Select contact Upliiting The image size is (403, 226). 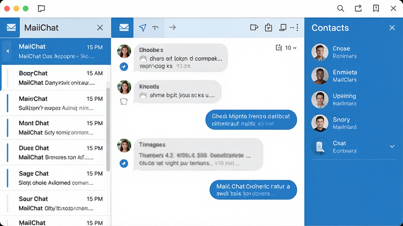point(353,100)
